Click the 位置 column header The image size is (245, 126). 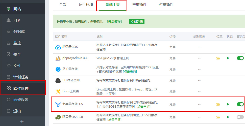click(219, 37)
